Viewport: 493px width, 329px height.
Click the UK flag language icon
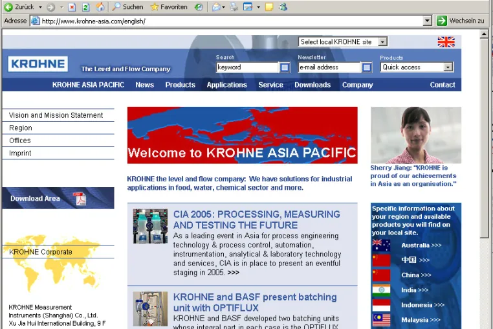click(x=446, y=42)
